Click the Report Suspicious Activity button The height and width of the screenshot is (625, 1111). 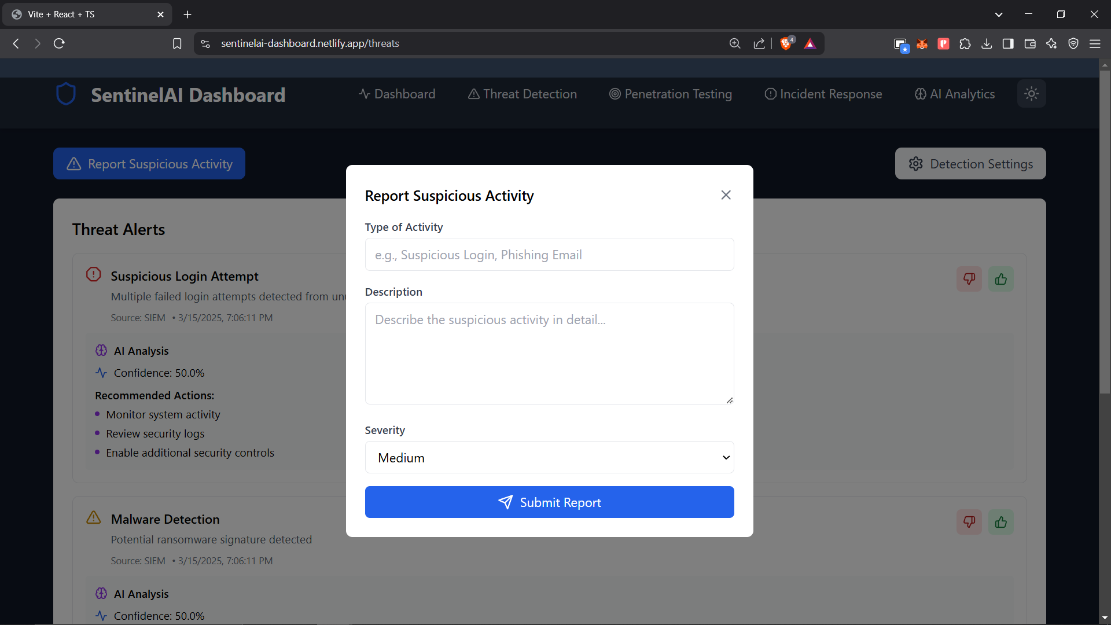(149, 164)
